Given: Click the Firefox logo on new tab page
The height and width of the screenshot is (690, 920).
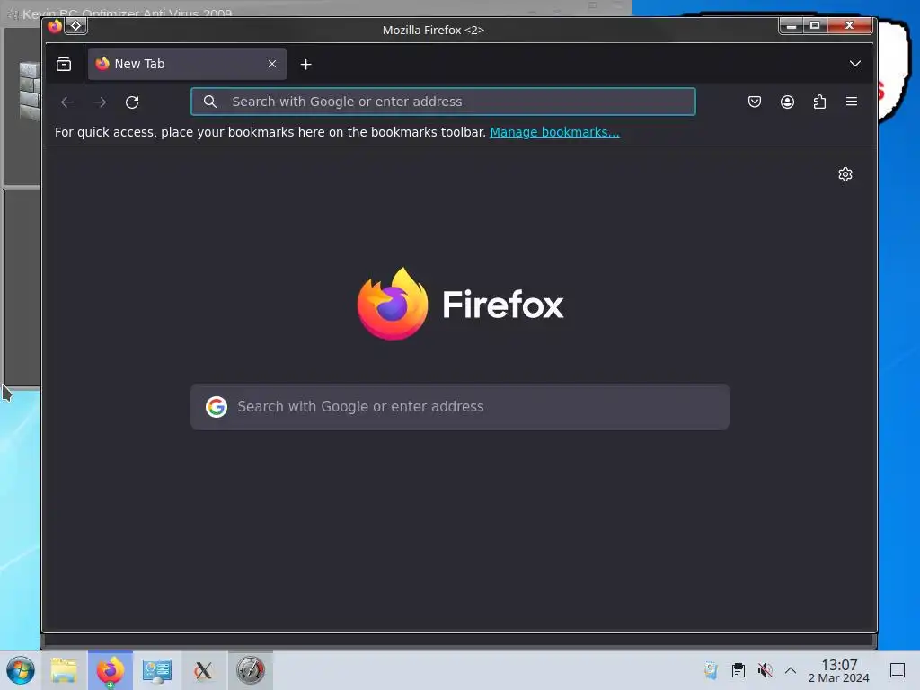Looking at the screenshot, I should click(460, 304).
